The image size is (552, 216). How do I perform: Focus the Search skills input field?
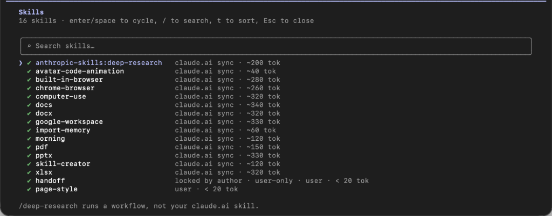(276, 46)
